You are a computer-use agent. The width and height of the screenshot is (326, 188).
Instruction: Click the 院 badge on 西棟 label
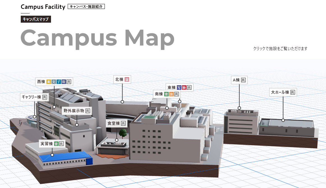(x=64, y=82)
